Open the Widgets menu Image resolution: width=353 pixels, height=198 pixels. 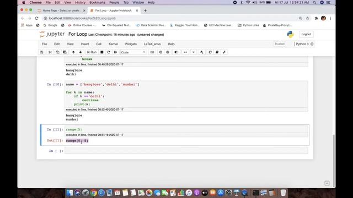pos(131,44)
